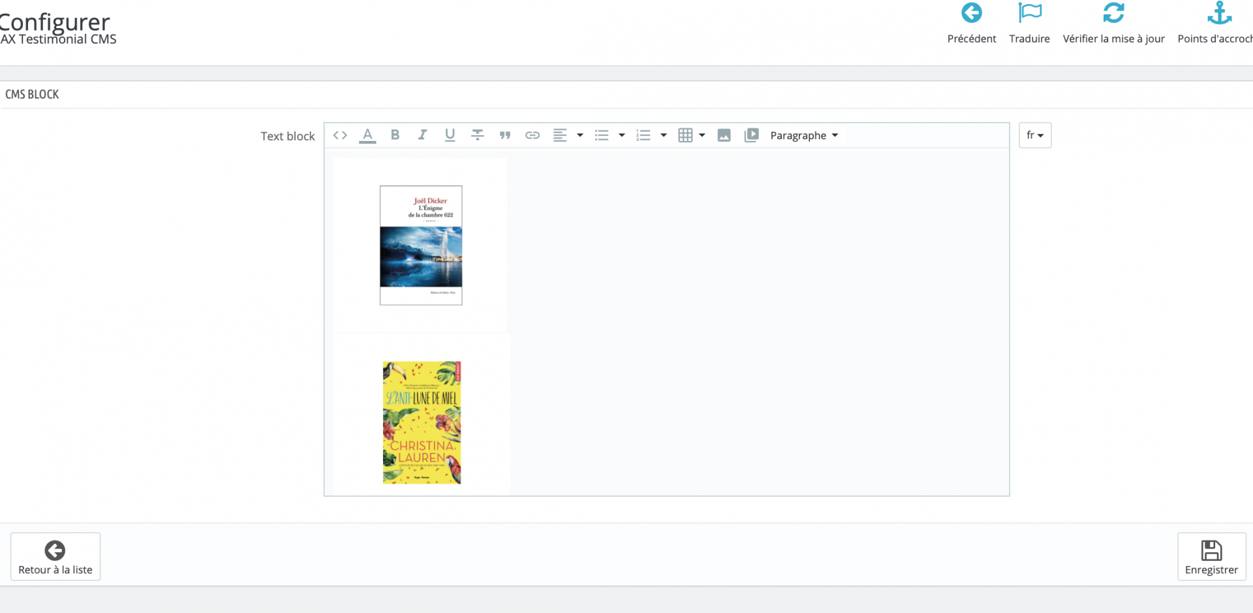Viewport: 1253px width, 613px height.
Task: Click the Enregistrer save button
Action: pos(1211,557)
